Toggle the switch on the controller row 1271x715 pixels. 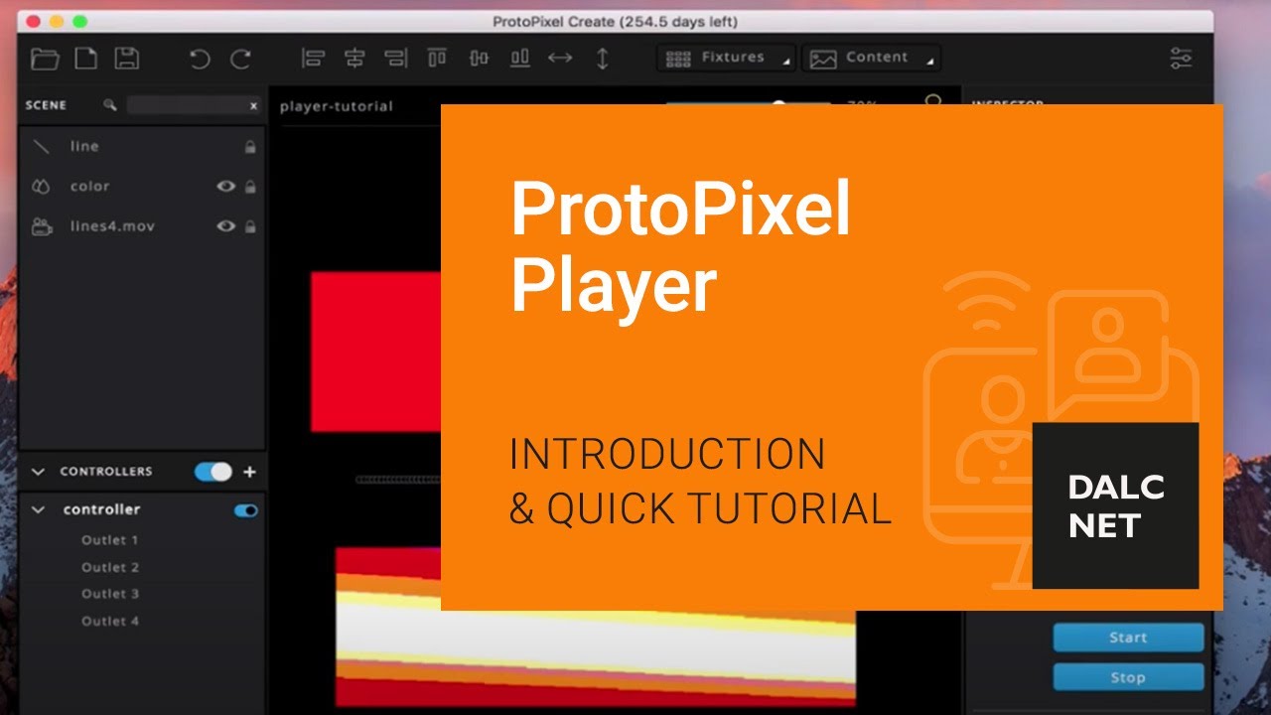(x=246, y=510)
